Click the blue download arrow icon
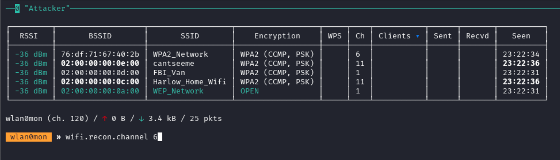 point(141,119)
